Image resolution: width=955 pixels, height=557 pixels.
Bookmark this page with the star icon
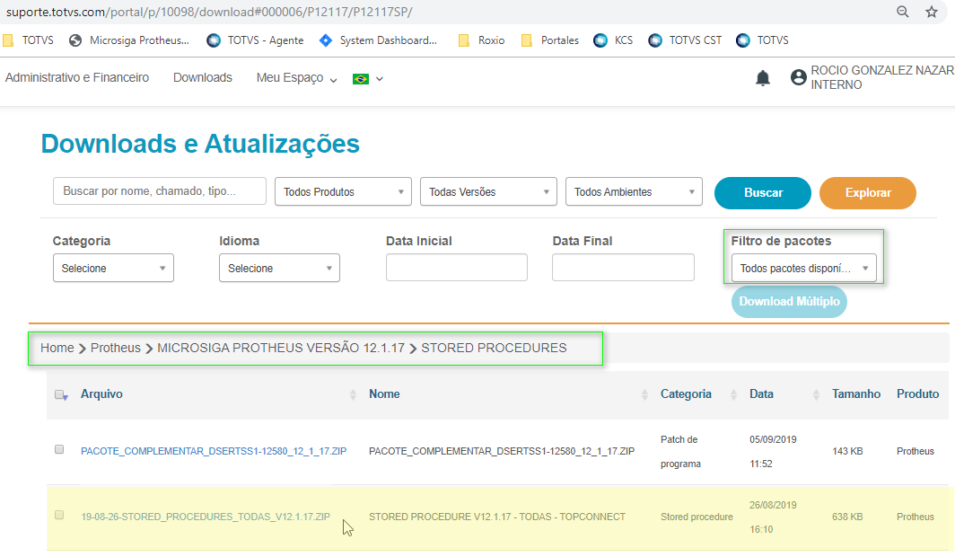[932, 12]
